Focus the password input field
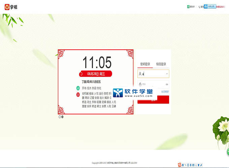The image size is (229, 168). [x=153, y=84]
